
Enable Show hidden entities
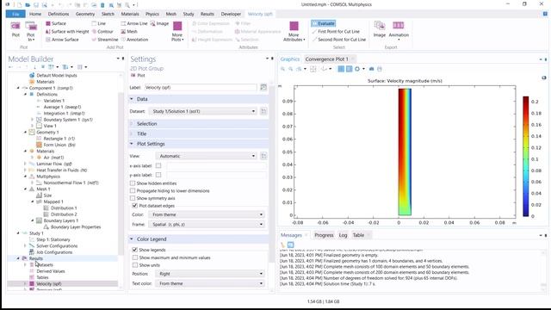click(133, 183)
